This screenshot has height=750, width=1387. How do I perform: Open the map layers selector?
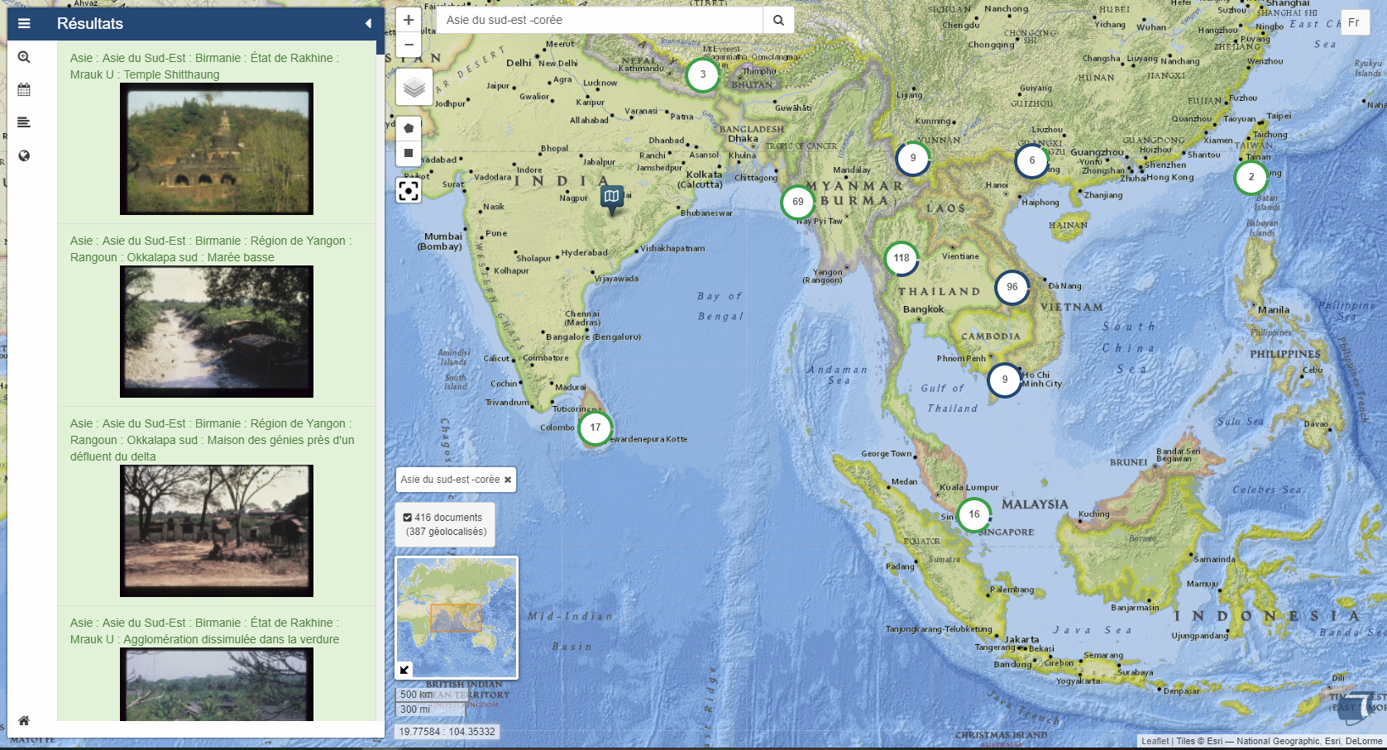coord(414,87)
